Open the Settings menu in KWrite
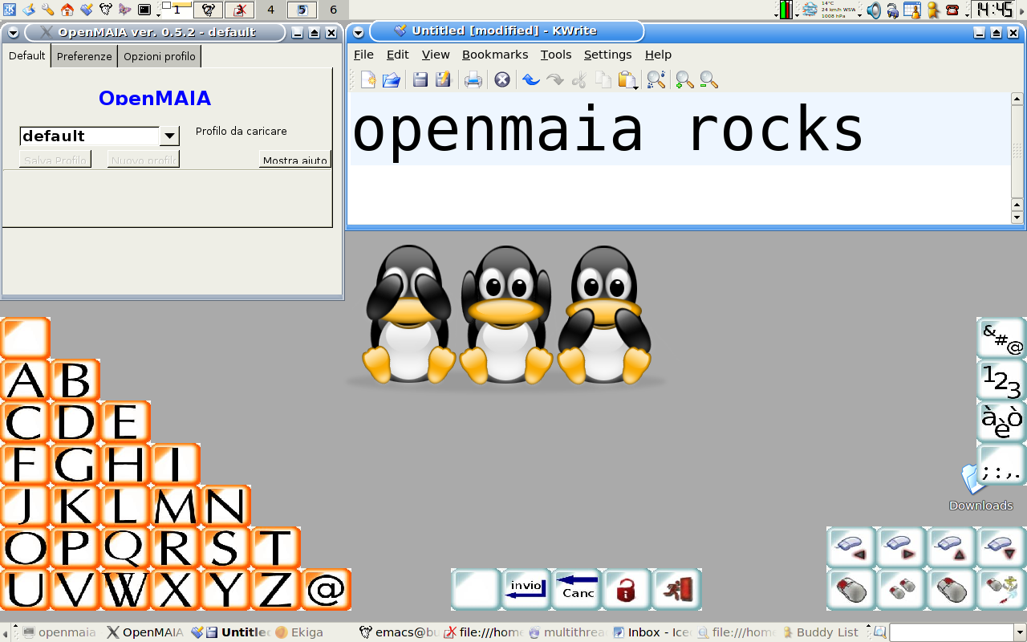The image size is (1027, 642). point(607,55)
